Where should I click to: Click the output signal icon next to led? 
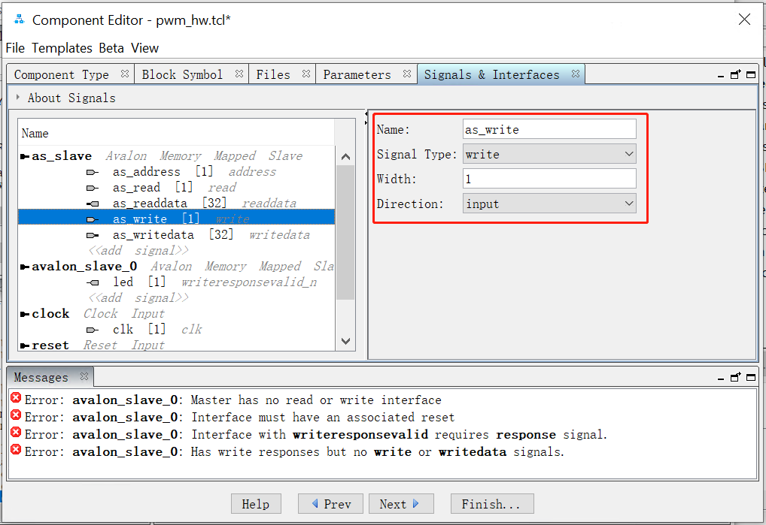[x=92, y=282]
